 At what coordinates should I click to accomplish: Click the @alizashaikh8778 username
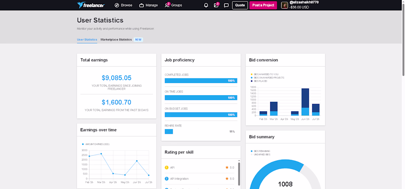click(304, 2)
